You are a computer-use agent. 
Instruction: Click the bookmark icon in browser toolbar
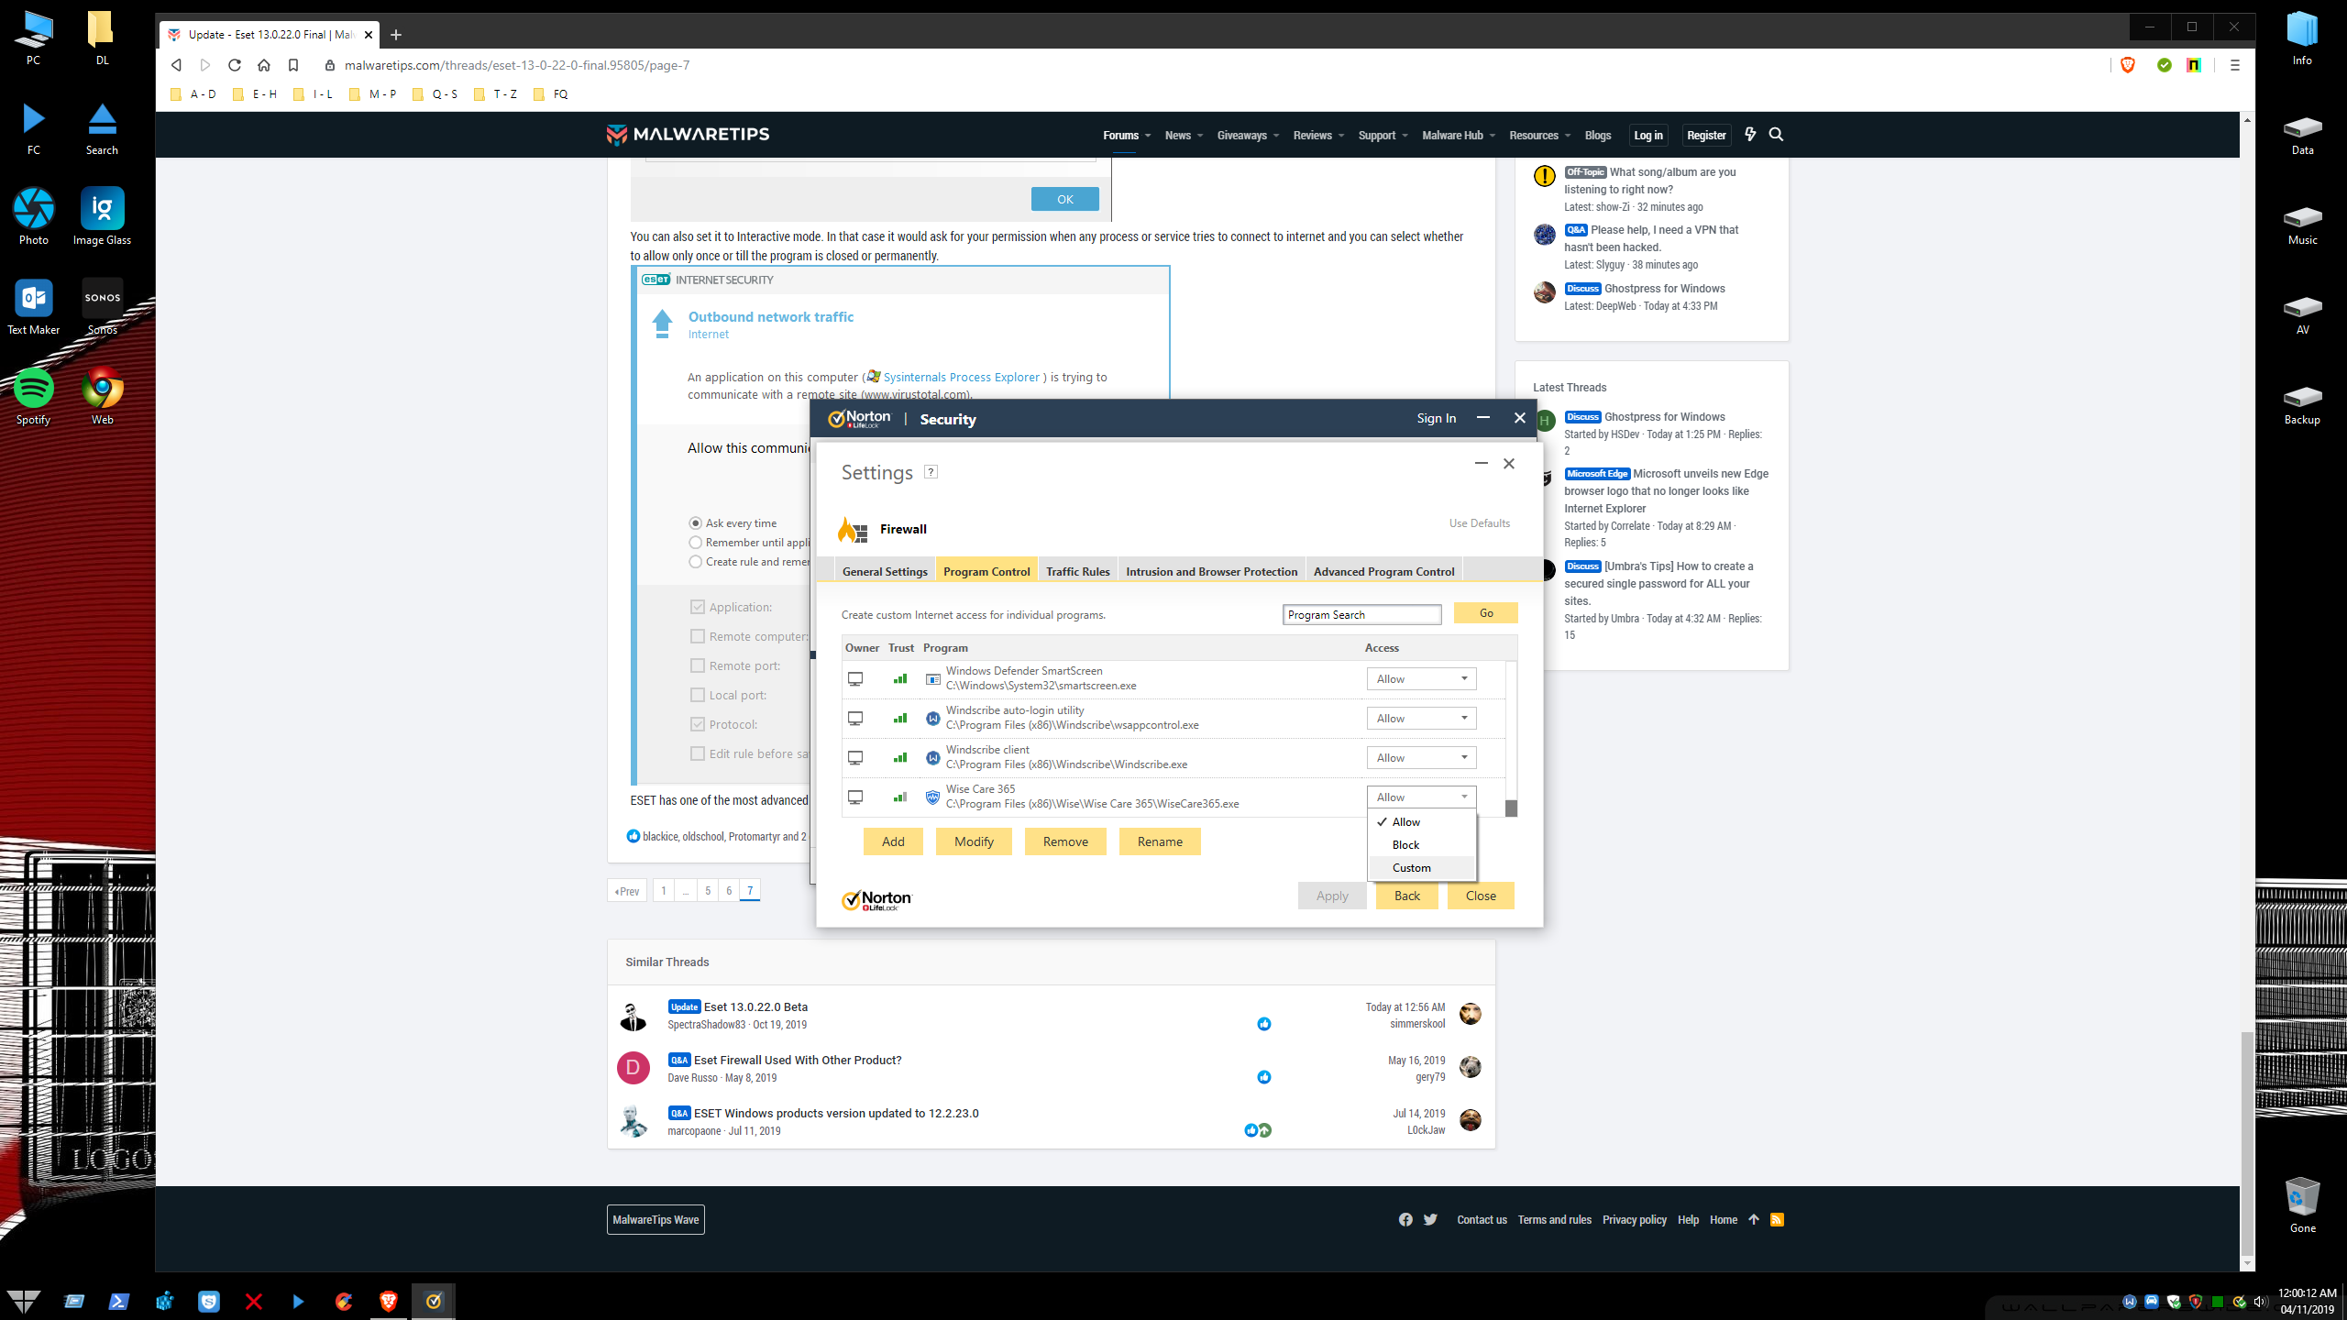tap(293, 65)
